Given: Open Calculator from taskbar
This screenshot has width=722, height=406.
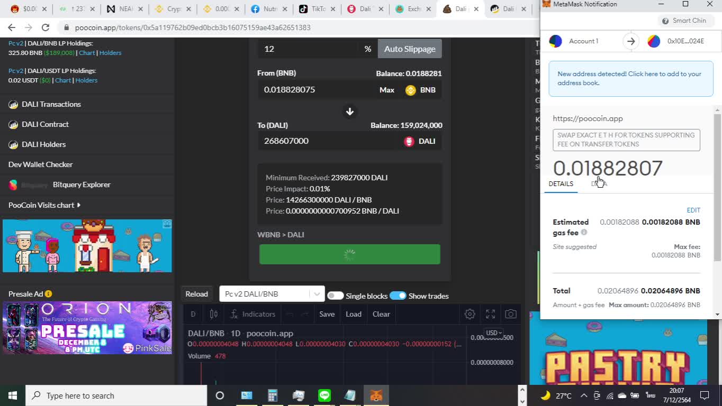Looking at the screenshot, I should point(273,395).
